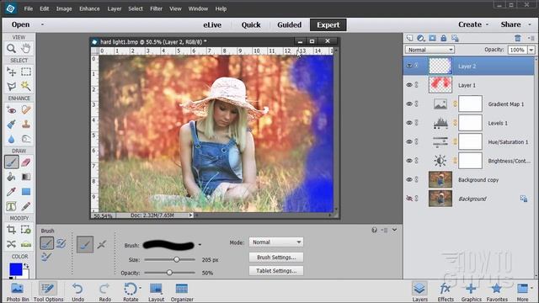
Task: Select the Eraser tool
Action: (26, 162)
